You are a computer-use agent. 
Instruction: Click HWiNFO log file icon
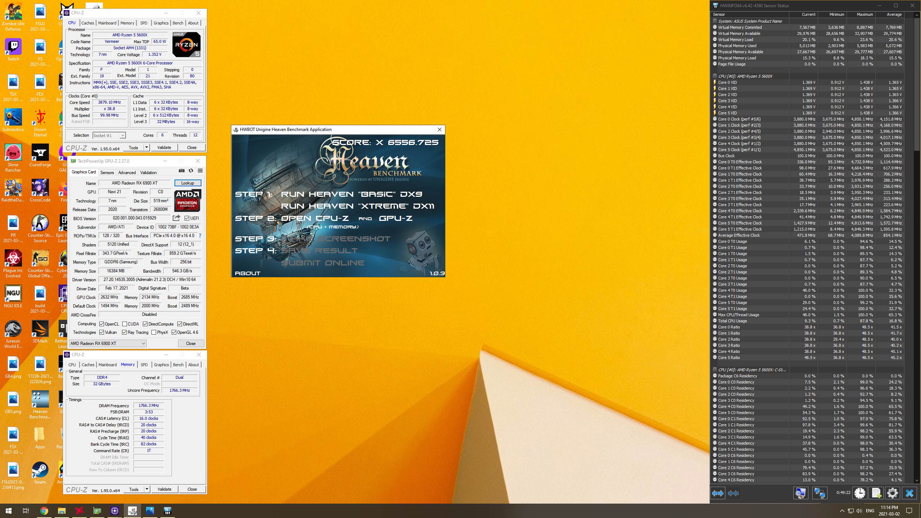(x=876, y=493)
